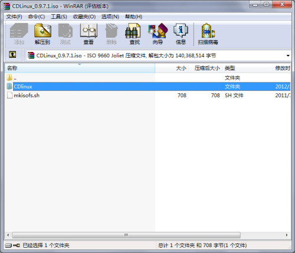Click the SH 文件 type cell

[234, 96]
